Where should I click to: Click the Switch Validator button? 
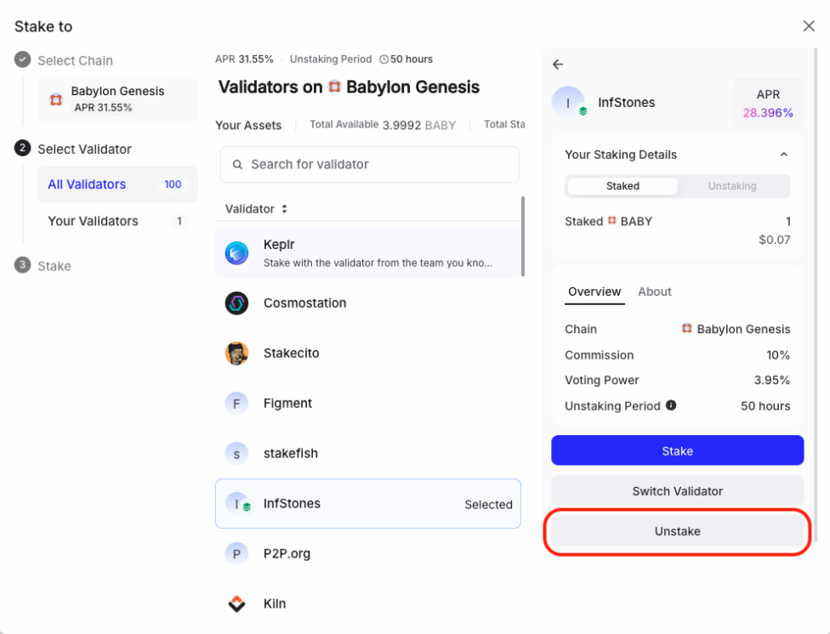point(677,490)
